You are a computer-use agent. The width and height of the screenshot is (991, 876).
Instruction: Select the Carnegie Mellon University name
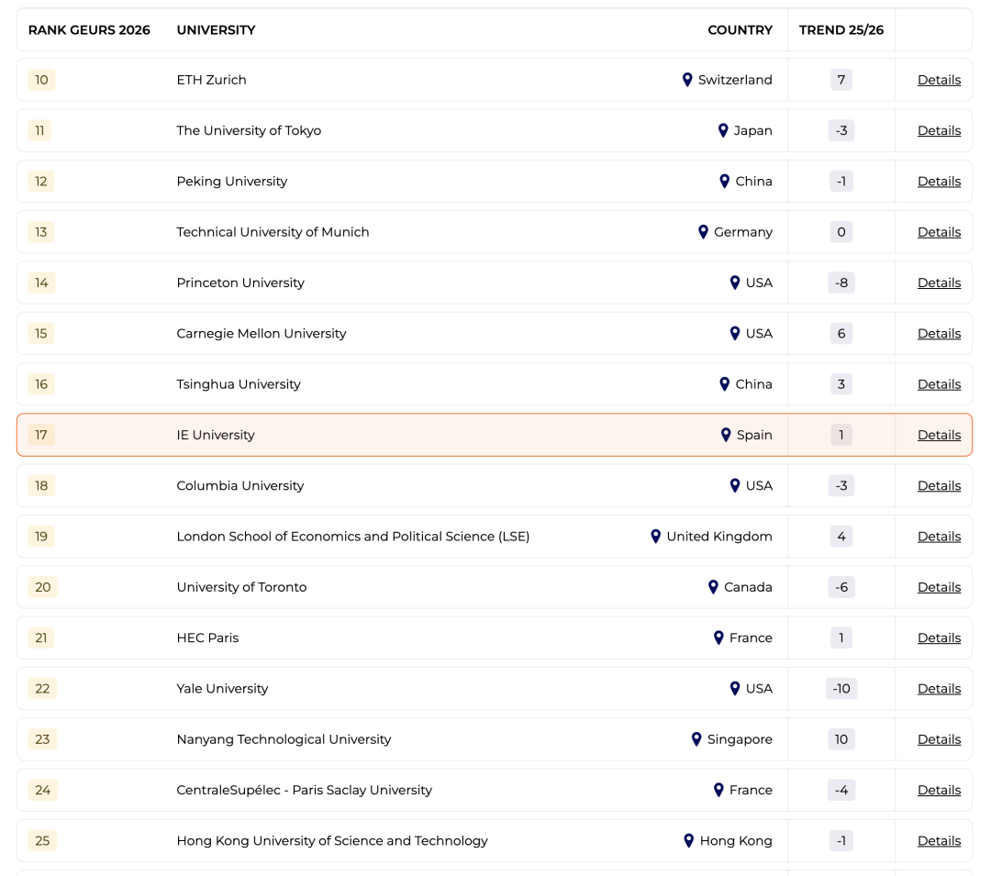[x=262, y=334]
